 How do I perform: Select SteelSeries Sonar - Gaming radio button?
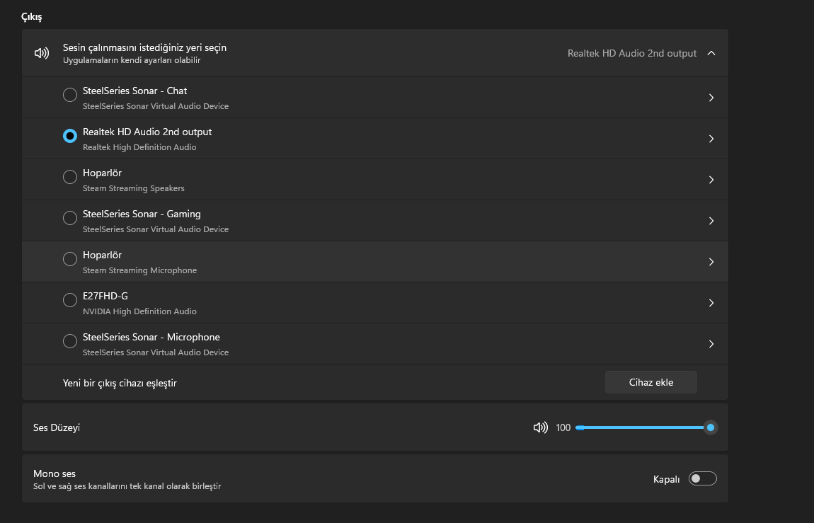point(70,217)
